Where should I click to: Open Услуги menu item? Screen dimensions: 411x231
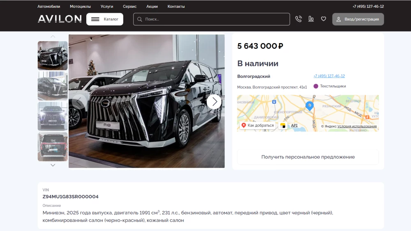click(x=107, y=7)
